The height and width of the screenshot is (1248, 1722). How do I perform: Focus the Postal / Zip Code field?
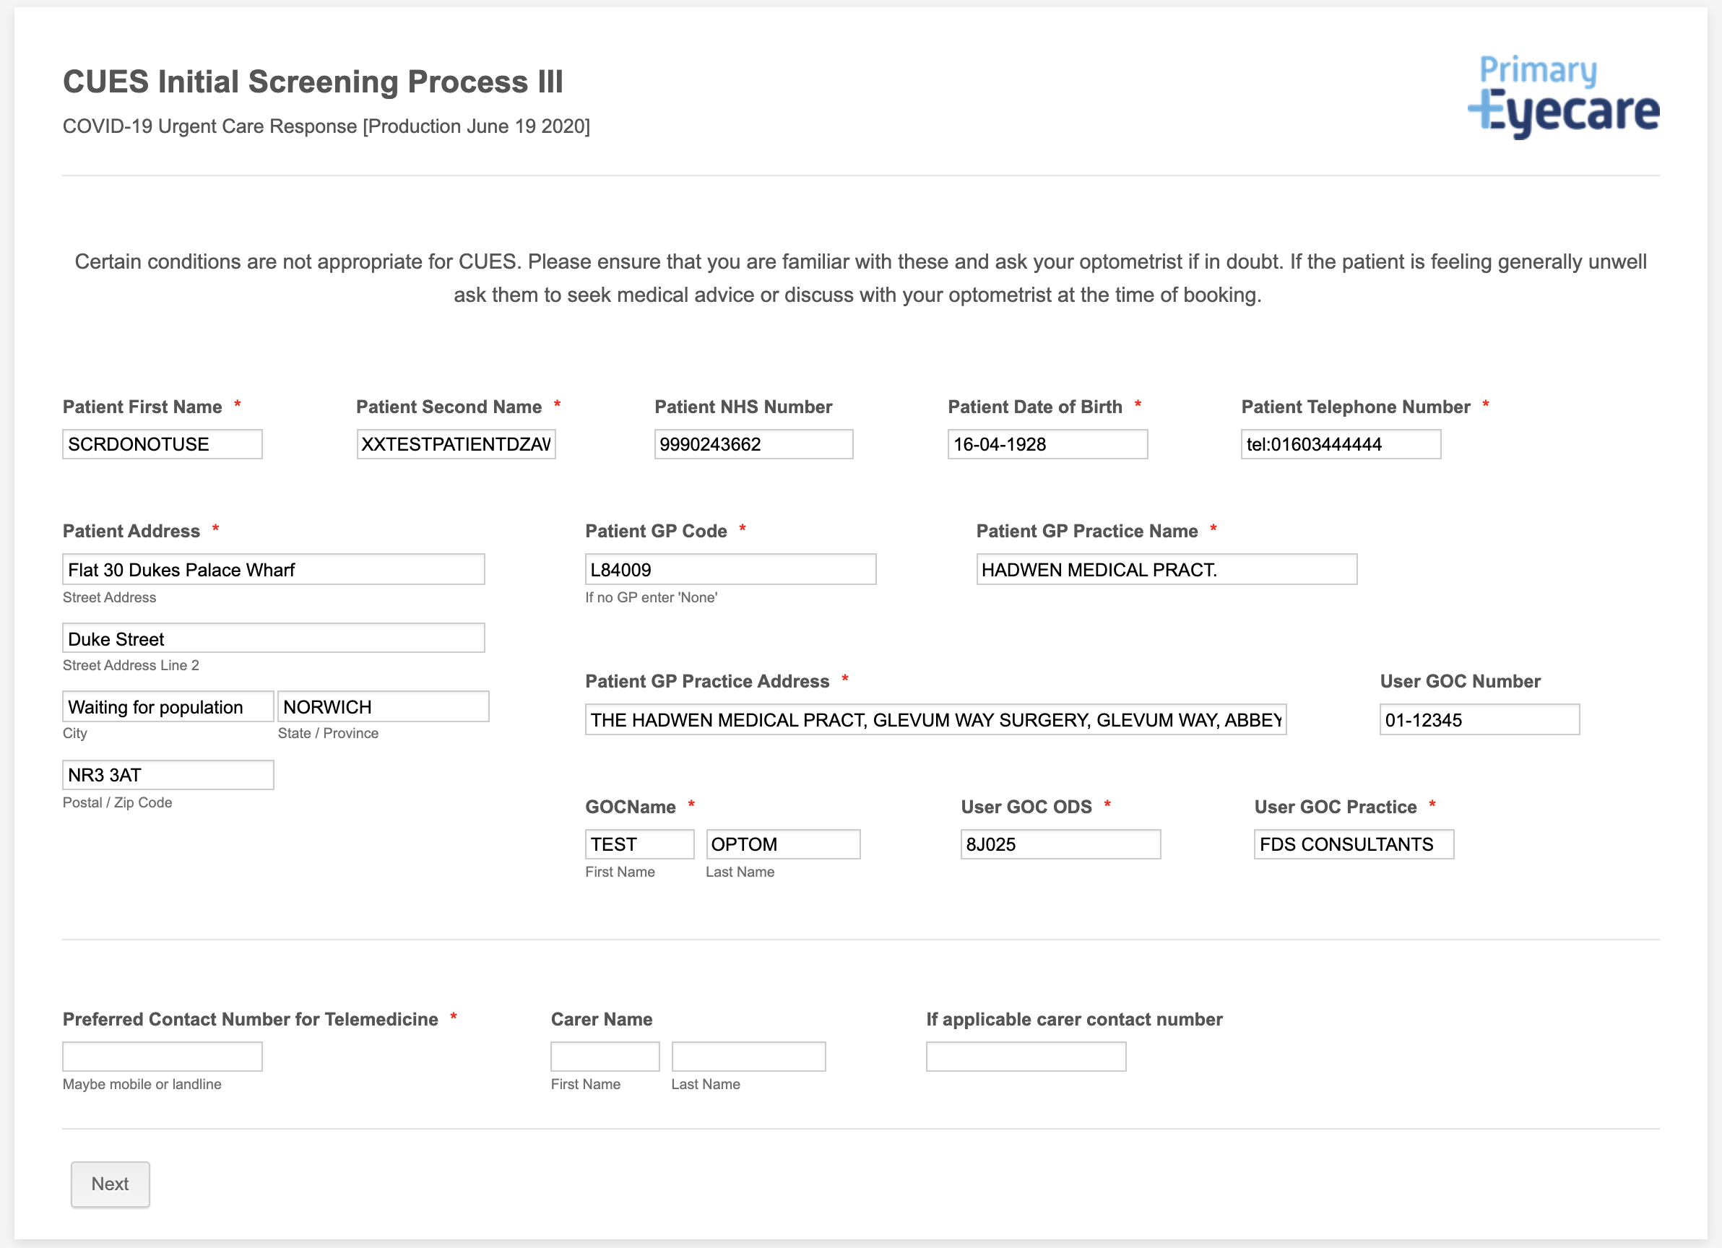click(x=167, y=775)
